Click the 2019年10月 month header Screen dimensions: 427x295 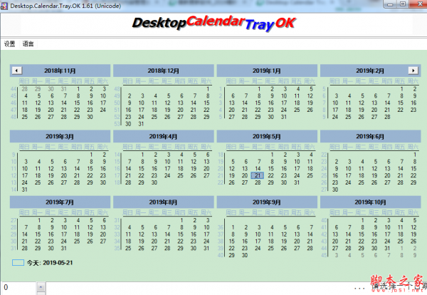[370, 202]
